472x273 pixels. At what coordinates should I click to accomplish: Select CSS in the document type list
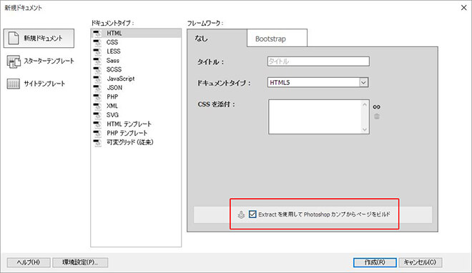pyautogui.click(x=136, y=42)
